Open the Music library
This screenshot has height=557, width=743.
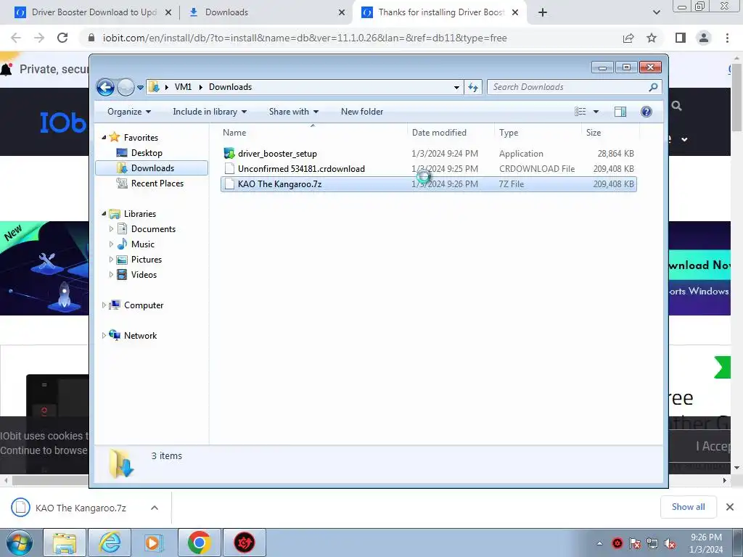(x=143, y=244)
